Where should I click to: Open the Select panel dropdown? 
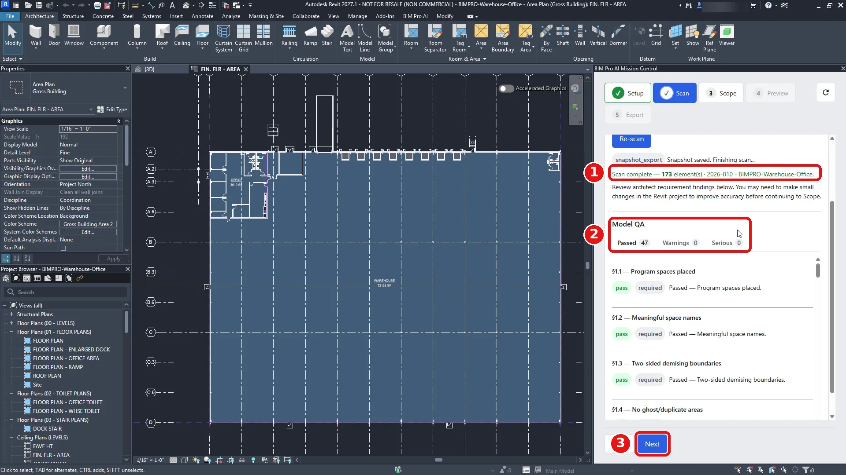pos(12,59)
